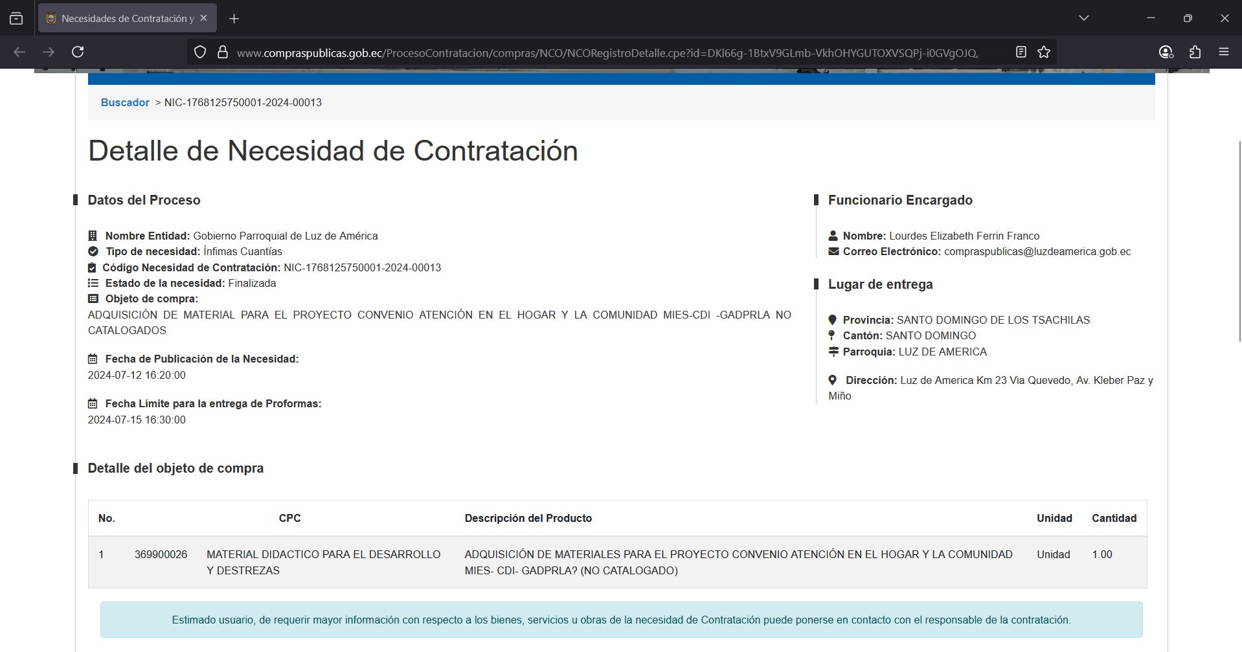View site security padlock info
This screenshot has width=1242, height=652.
pos(223,52)
